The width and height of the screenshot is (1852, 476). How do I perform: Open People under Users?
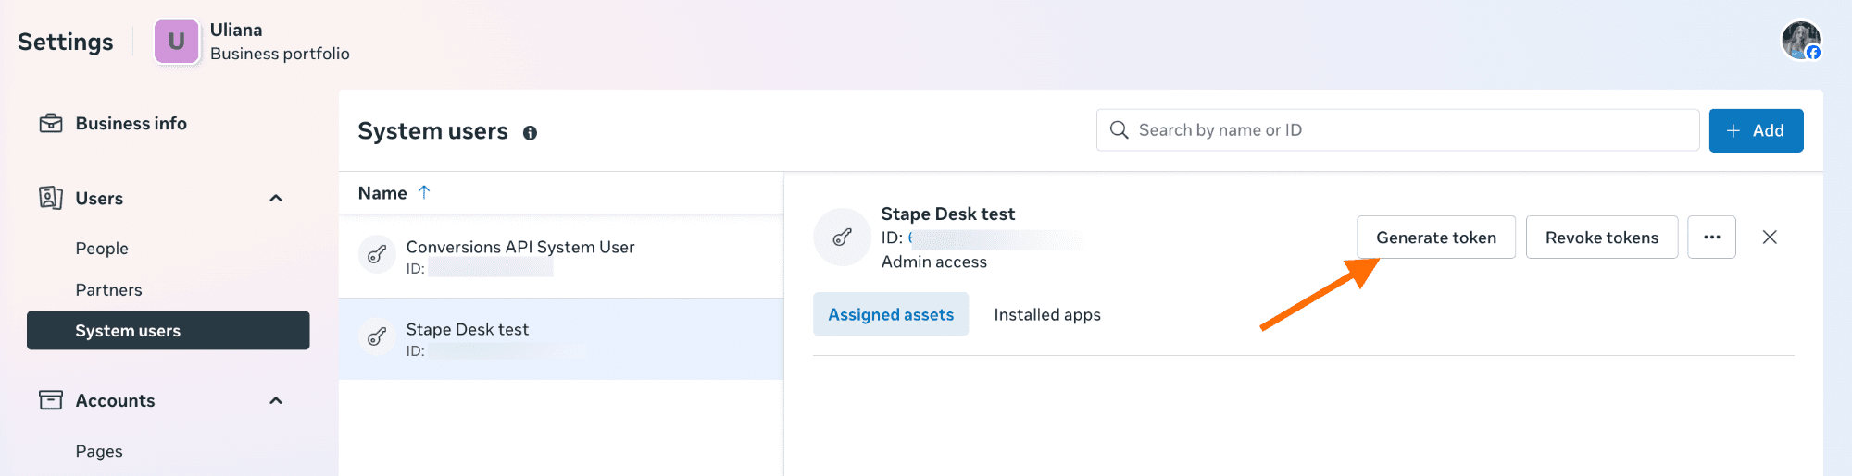point(102,249)
